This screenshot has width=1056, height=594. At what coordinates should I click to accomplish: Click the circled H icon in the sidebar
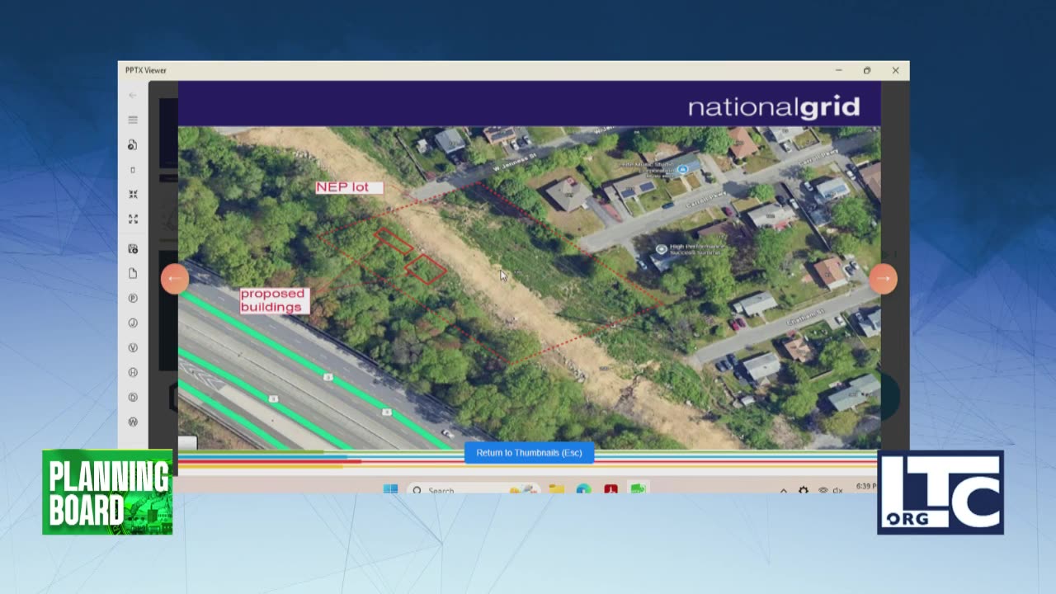click(133, 372)
